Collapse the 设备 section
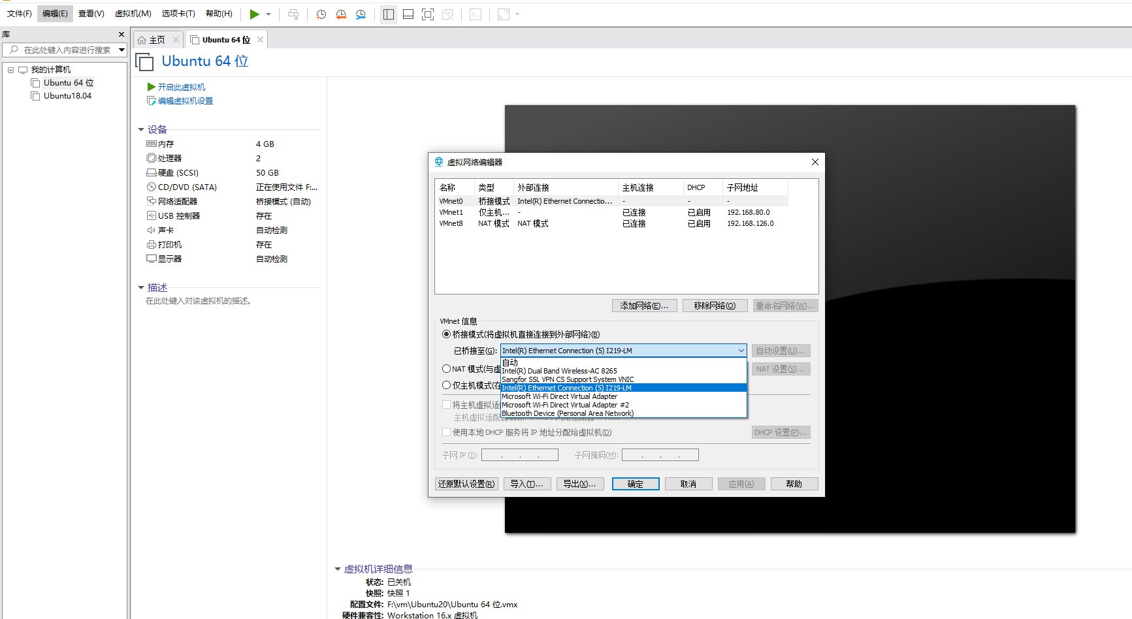This screenshot has height=619, width=1132. click(x=141, y=130)
